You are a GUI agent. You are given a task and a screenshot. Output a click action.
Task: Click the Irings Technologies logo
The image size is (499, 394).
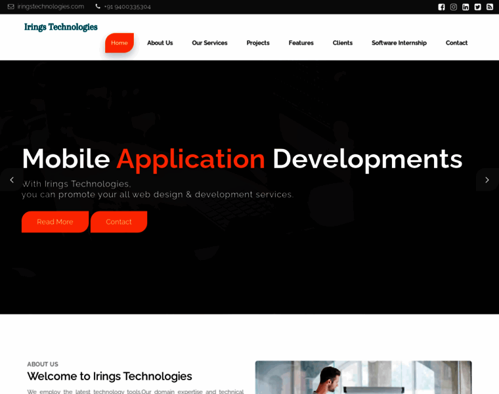(x=61, y=27)
